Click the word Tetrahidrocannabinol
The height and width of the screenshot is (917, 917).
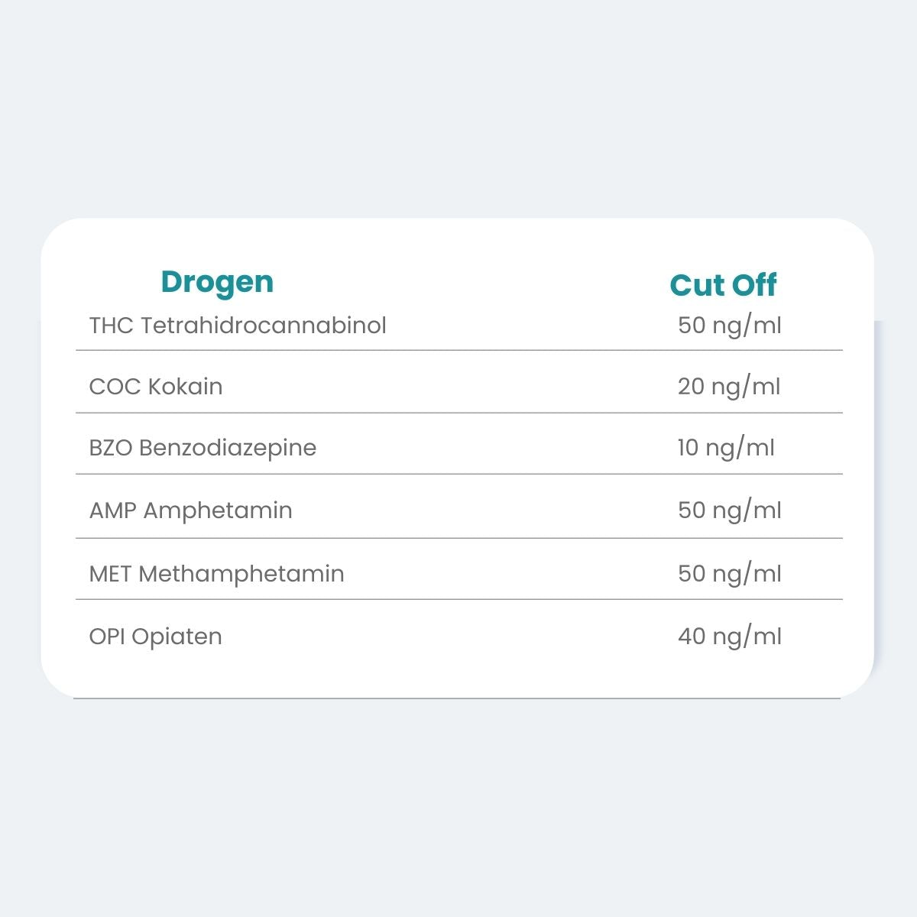click(x=264, y=326)
